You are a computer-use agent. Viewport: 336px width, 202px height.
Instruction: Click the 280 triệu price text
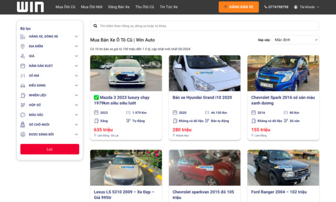pyautogui.click(x=182, y=130)
